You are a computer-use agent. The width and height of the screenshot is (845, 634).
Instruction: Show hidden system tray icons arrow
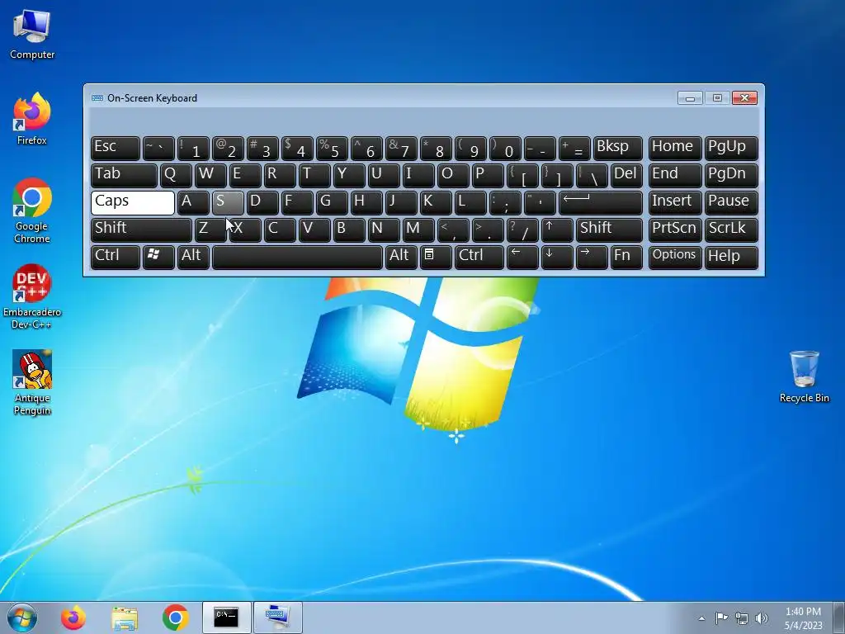(x=701, y=618)
